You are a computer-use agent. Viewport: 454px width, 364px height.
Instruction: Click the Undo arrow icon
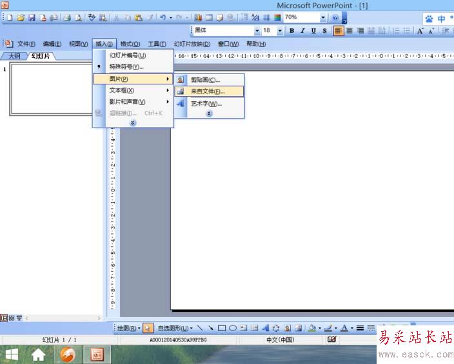(x=163, y=17)
